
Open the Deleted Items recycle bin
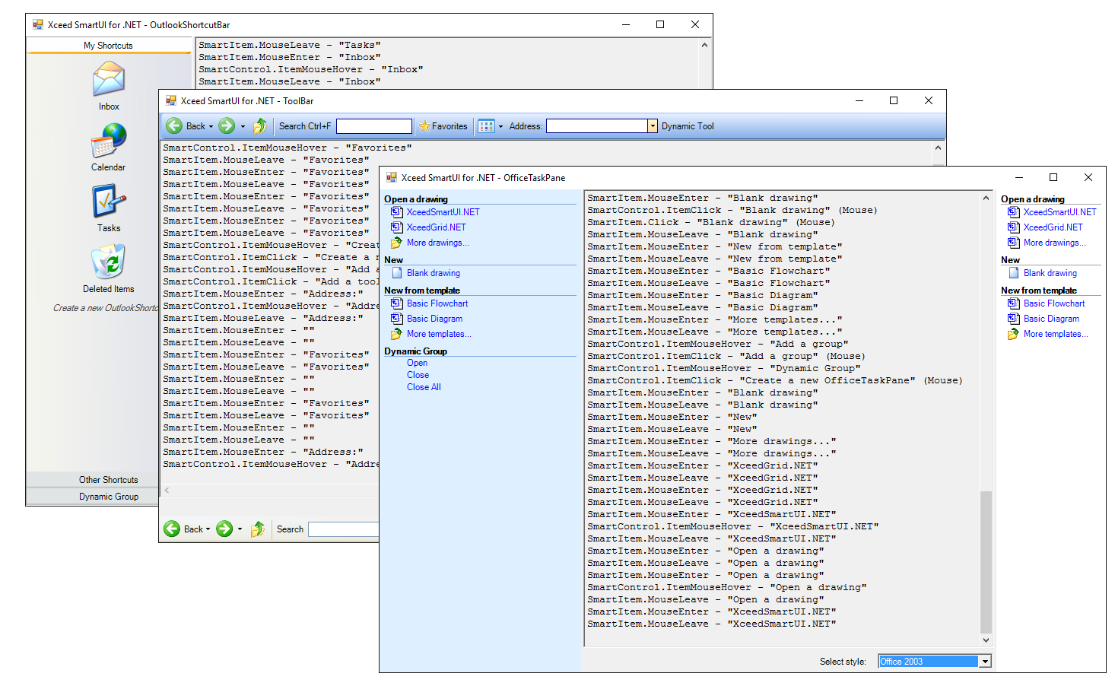[109, 262]
